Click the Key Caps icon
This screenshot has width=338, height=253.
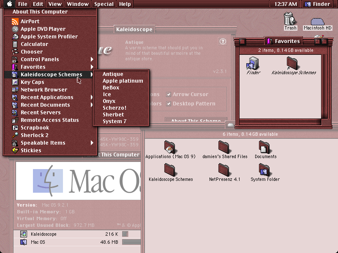15,82
